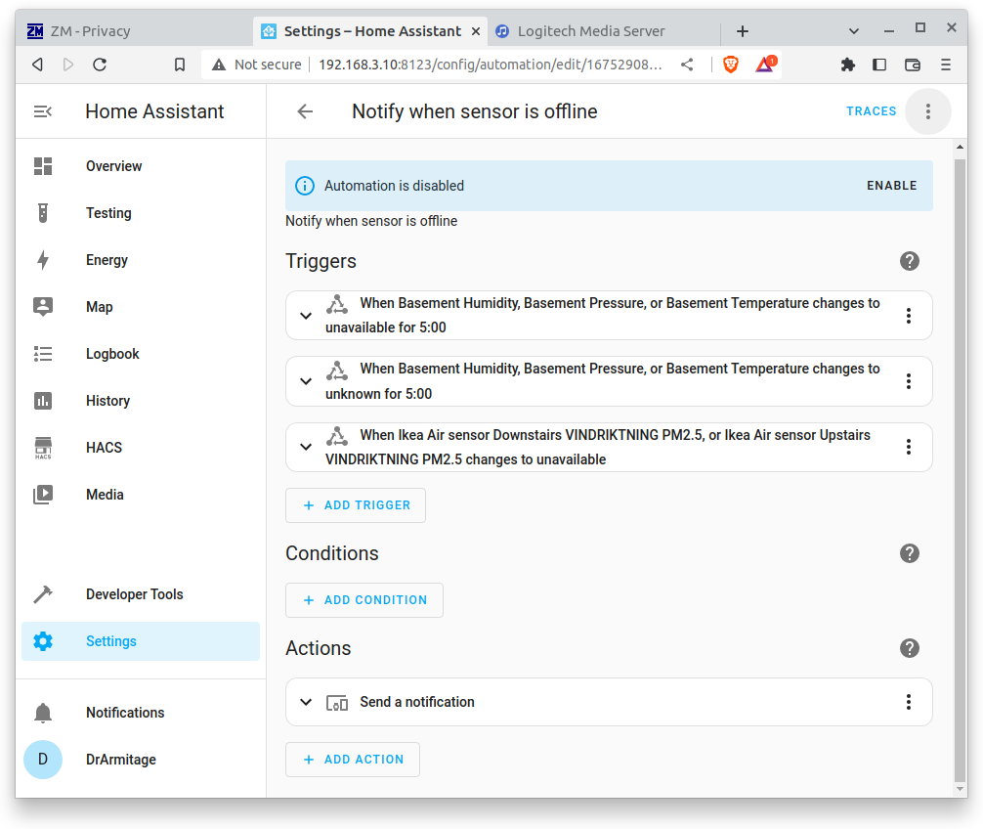Viewport: 983px width, 829px height.
Task: Click the History chart icon
Action: [x=43, y=401]
